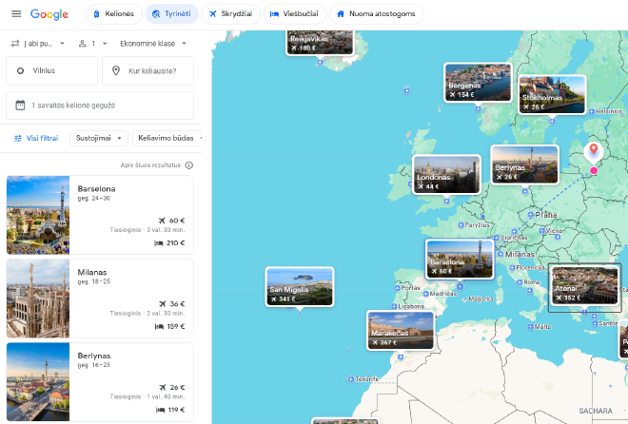The image size is (628, 424).
Task: Open the Kelionės tab
Action: 114,14
